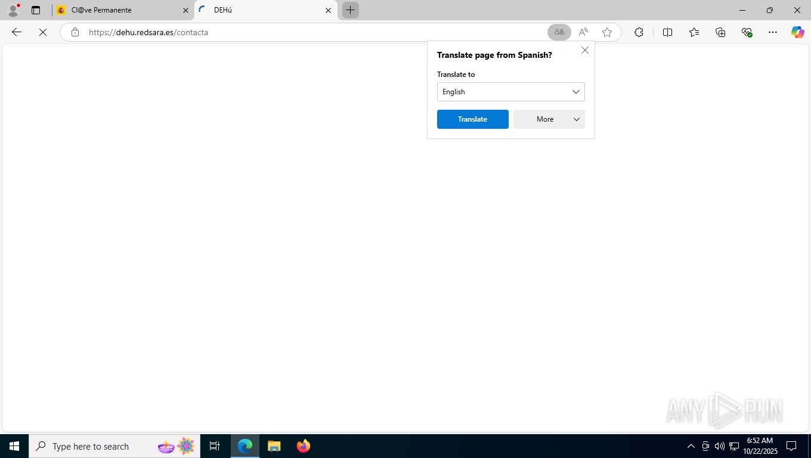This screenshot has width=811, height=458.
Task: Toggle Split screen view
Action: [x=668, y=32]
